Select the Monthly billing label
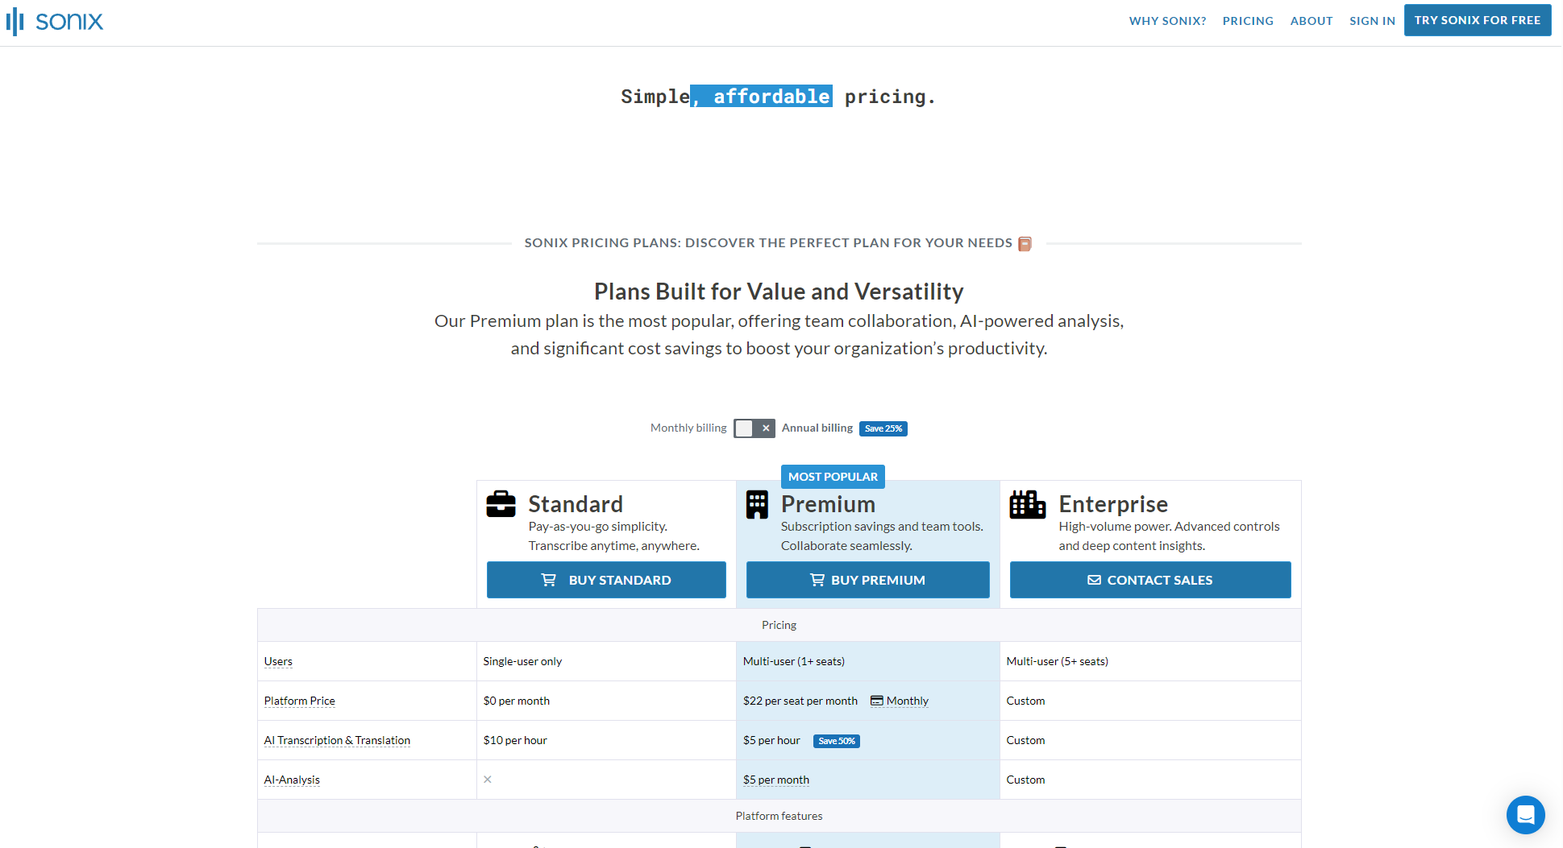 pos(688,428)
